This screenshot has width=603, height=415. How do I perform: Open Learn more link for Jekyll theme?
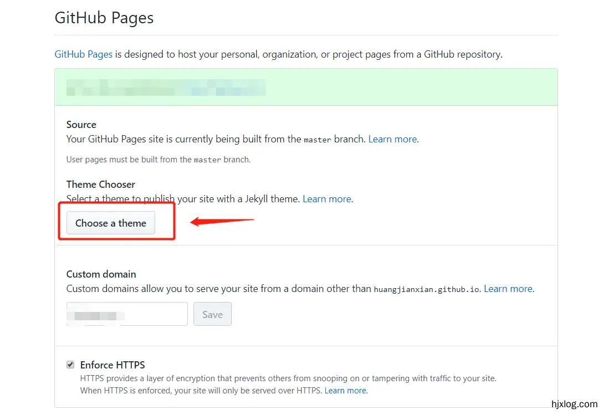[327, 199]
